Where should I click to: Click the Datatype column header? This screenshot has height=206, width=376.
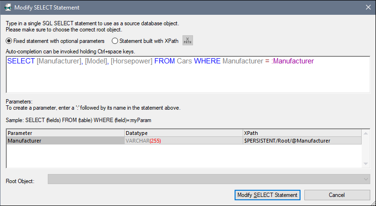point(183,133)
